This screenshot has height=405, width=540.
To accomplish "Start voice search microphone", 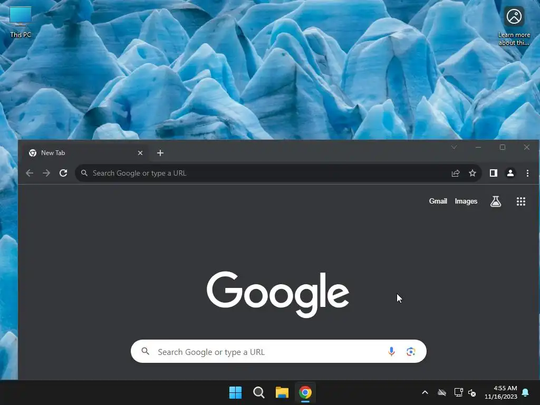I will point(391,351).
